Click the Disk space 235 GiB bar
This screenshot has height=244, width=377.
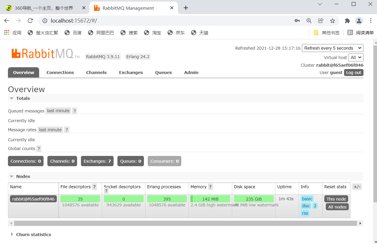254,199
